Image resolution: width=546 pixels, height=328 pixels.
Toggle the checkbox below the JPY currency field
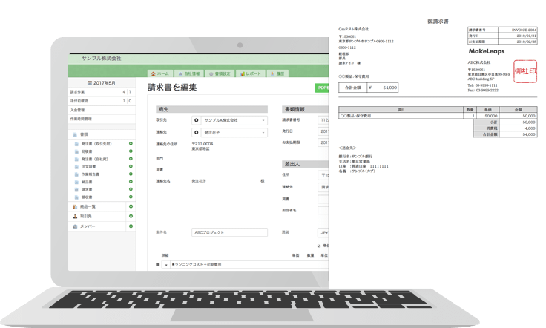(x=319, y=246)
